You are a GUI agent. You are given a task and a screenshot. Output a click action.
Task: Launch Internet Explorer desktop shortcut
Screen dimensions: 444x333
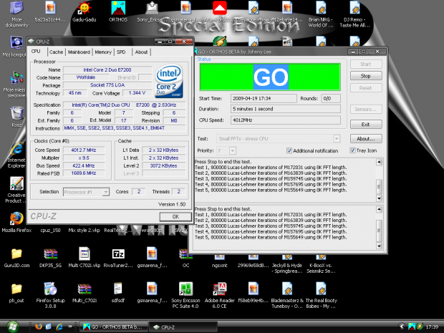click(16, 155)
